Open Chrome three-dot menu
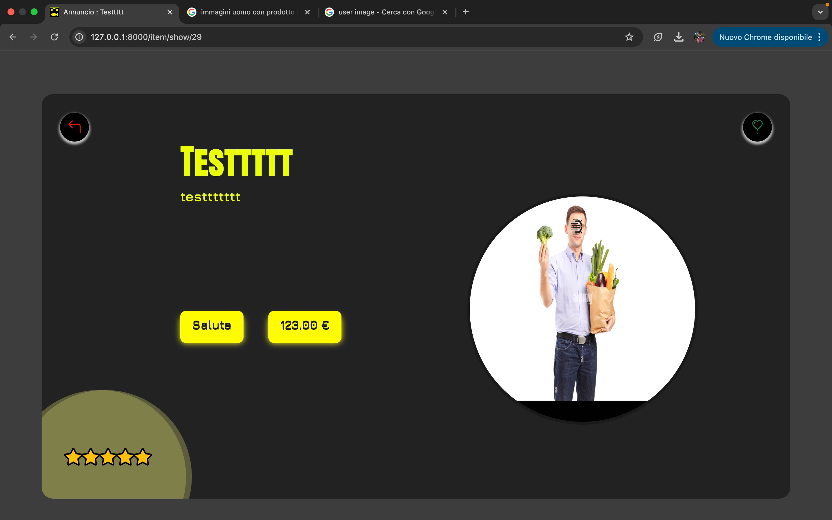 click(820, 37)
